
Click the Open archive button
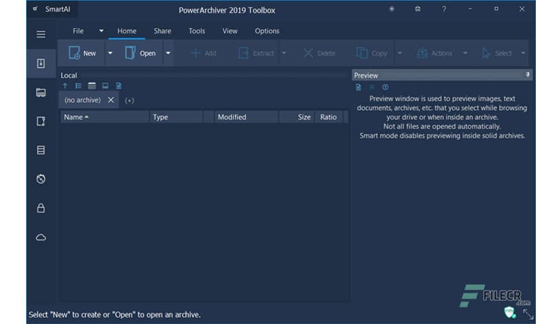[x=141, y=53]
